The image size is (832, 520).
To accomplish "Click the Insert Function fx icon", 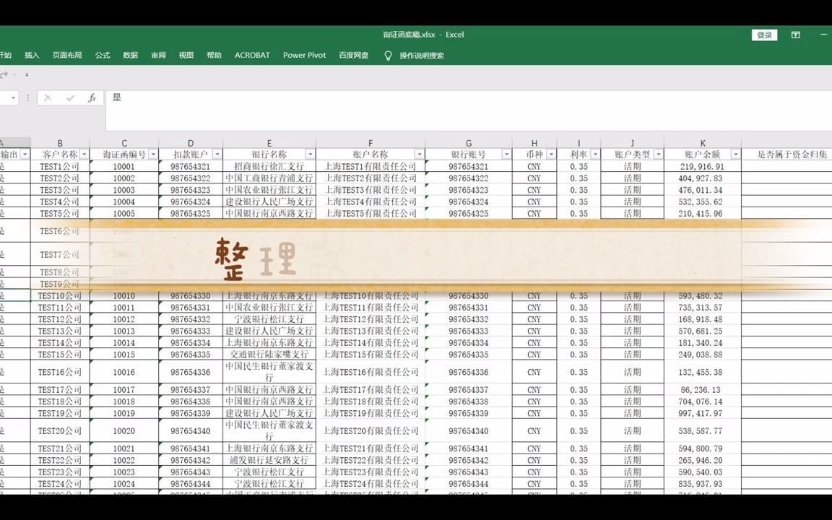I will pos(92,97).
